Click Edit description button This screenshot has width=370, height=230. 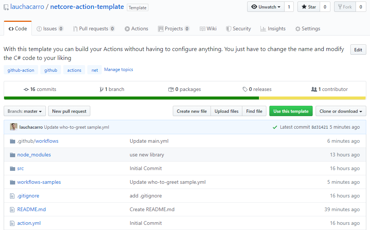click(x=358, y=50)
